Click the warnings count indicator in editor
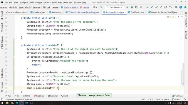 click(x=174, y=17)
